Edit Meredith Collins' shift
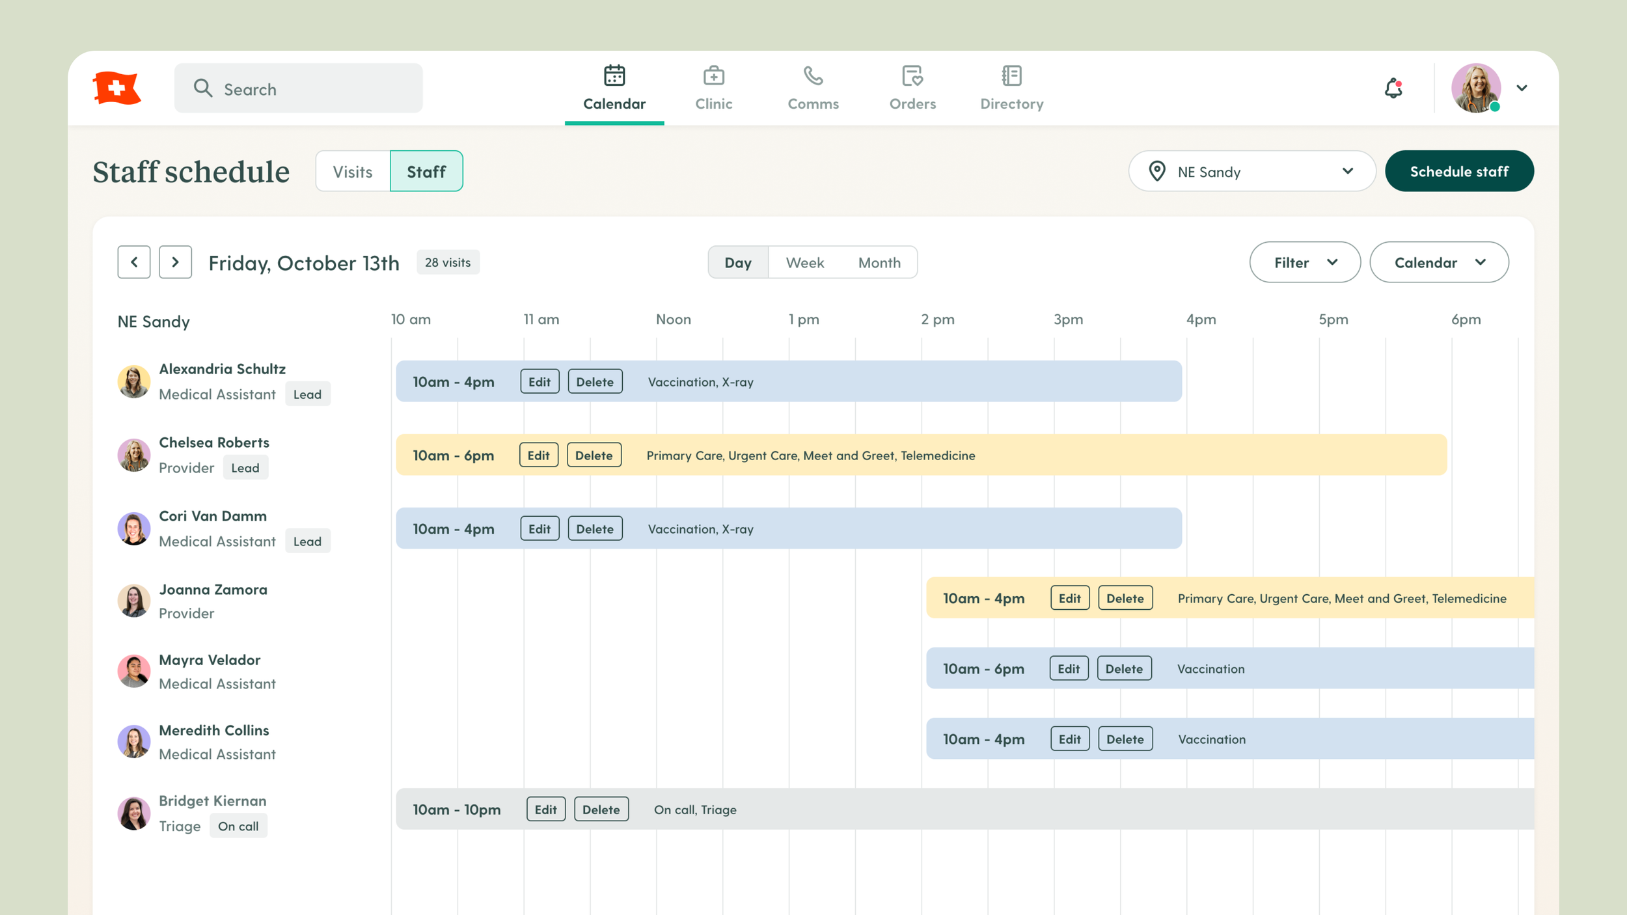 pyautogui.click(x=1070, y=739)
